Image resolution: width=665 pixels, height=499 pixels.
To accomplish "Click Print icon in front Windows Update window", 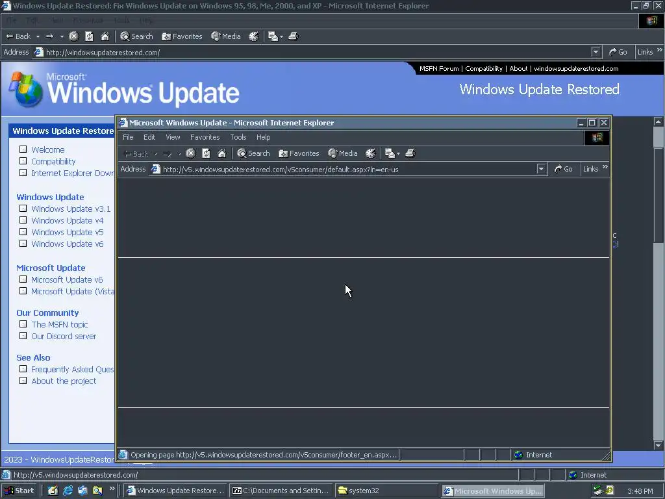I will click(x=410, y=153).
